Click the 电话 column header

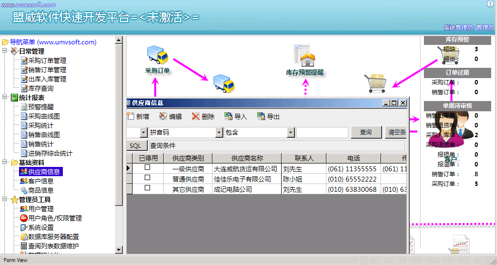click(x=353, y=158)
